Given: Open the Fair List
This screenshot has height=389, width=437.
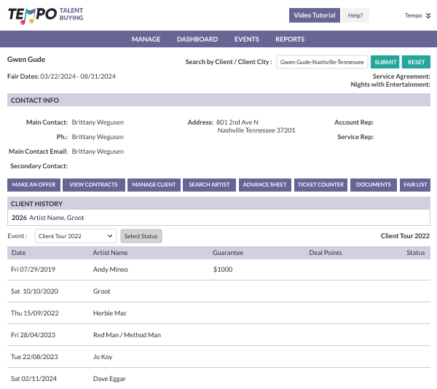Looking at the screenshot, I should point(415,184).
